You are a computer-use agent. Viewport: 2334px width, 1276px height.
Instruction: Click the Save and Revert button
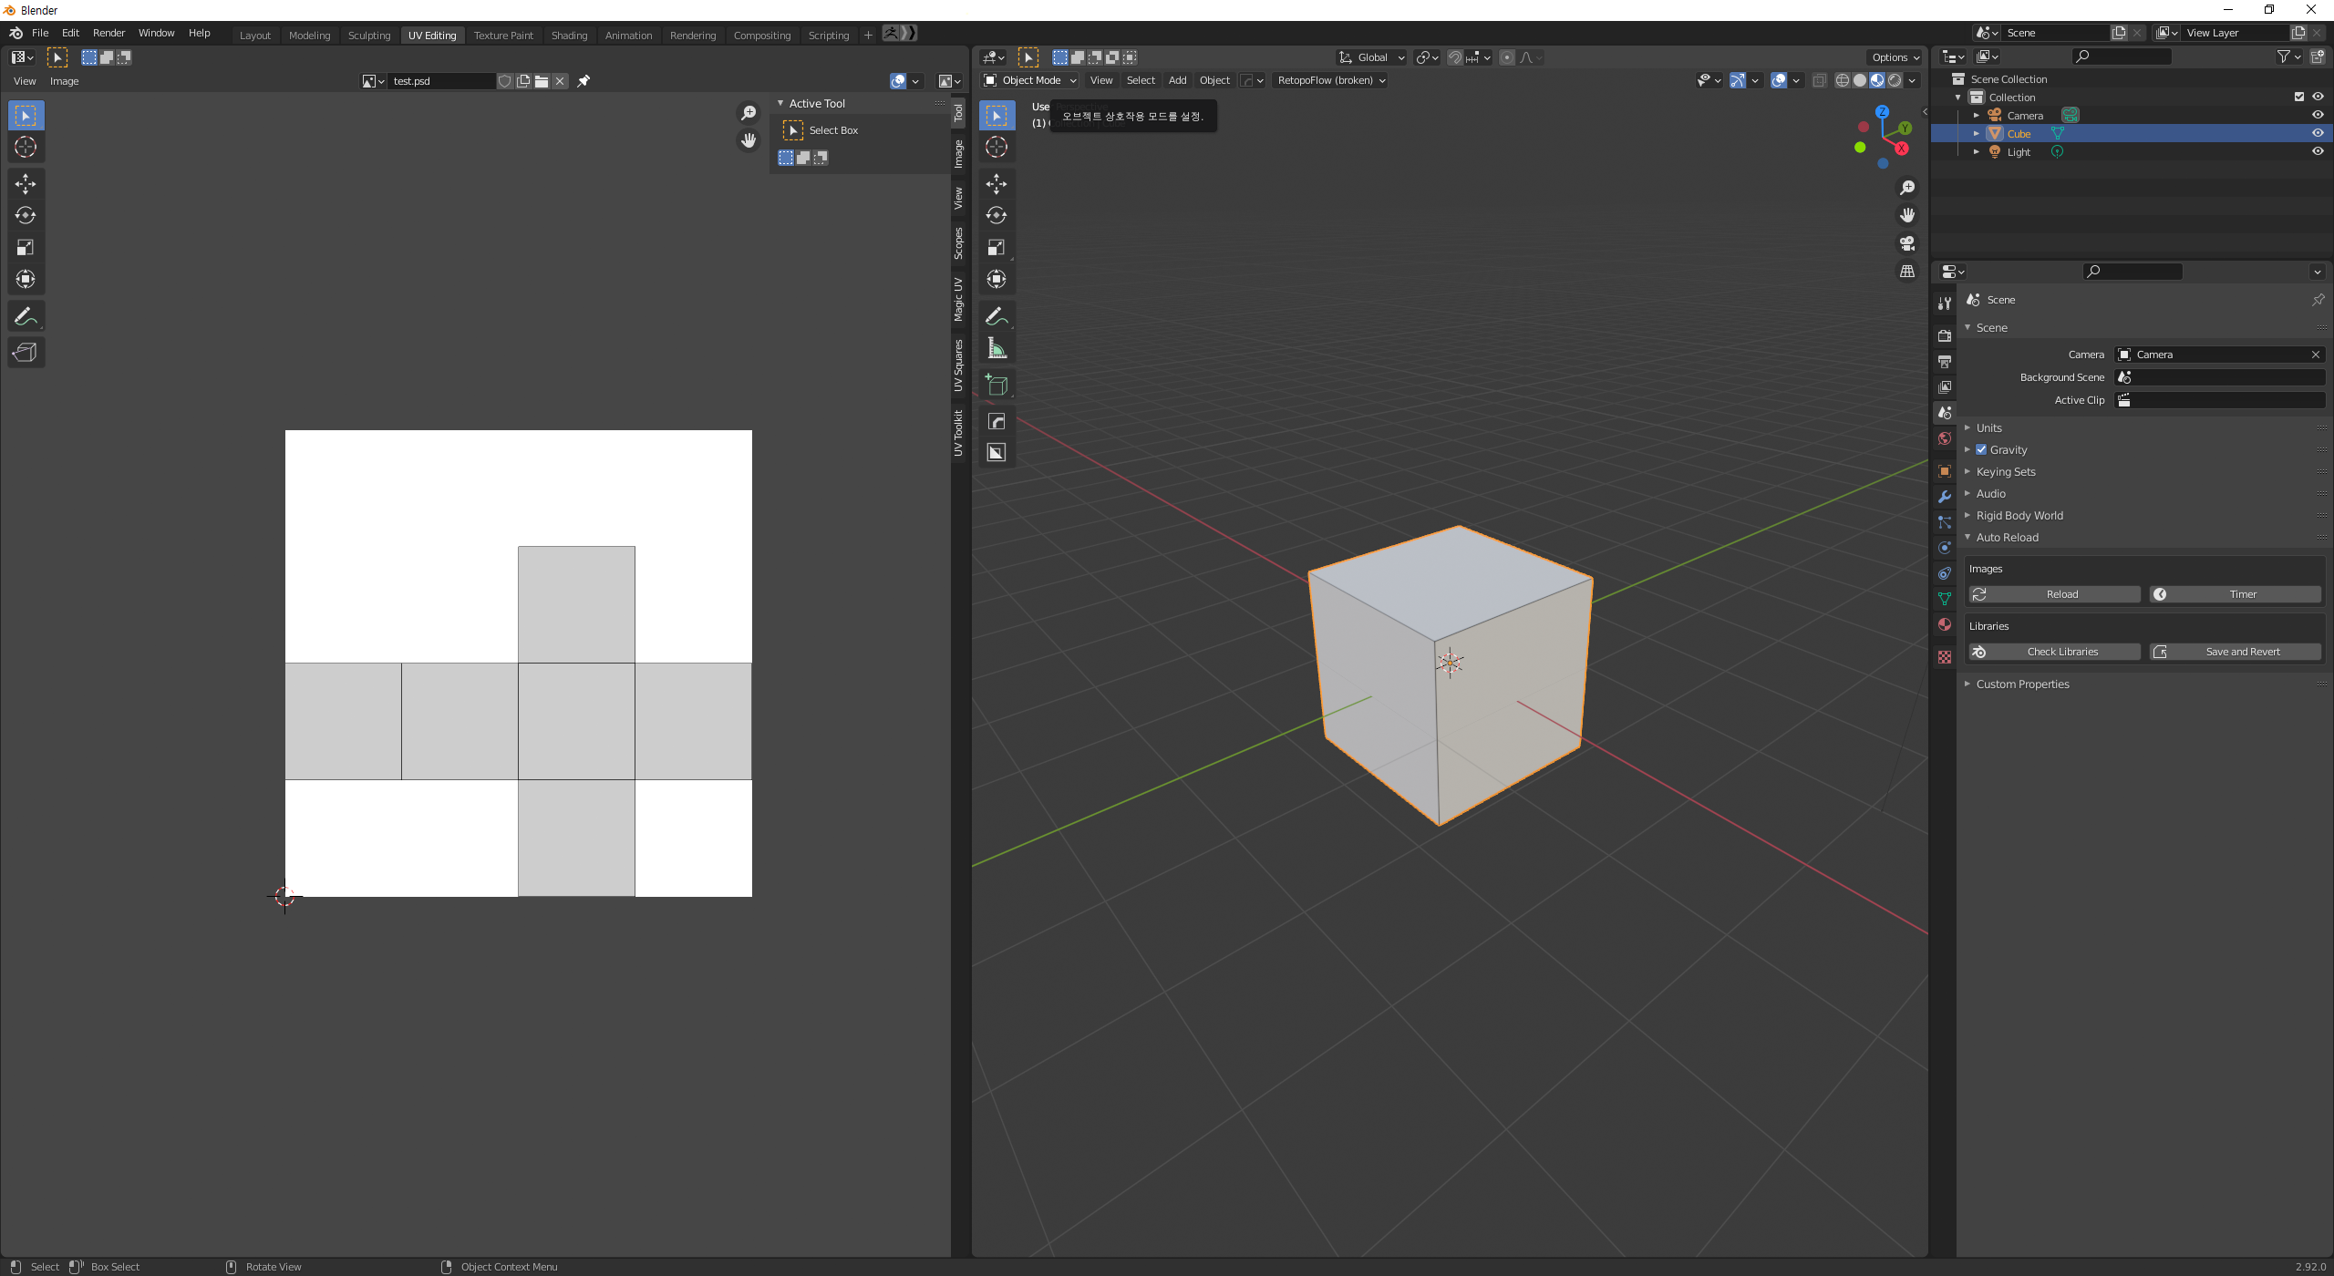point(2236,652)
